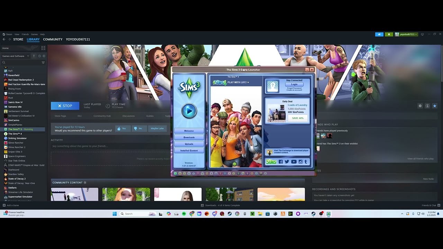Click the SAVE 44% deal button
Viewport: 443px width, 249px height.
click(298, 118)
